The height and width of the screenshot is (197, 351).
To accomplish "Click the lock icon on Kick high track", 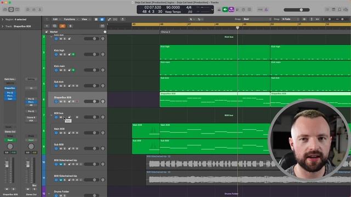I will click(69, 55).
